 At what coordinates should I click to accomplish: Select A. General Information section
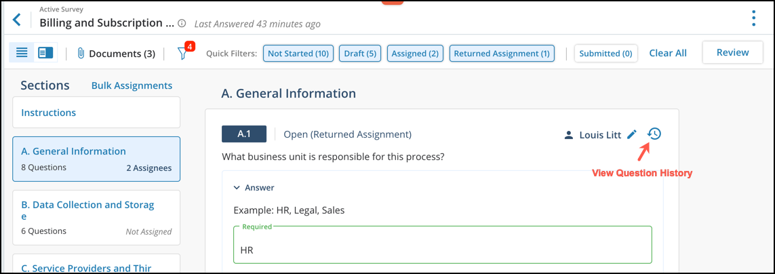click(96, 159)
